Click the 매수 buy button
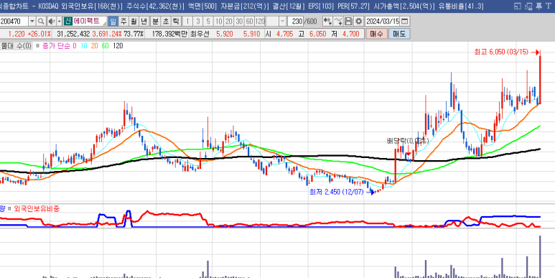Viewport: 555px width, 278px height. [x=377, y=34]
